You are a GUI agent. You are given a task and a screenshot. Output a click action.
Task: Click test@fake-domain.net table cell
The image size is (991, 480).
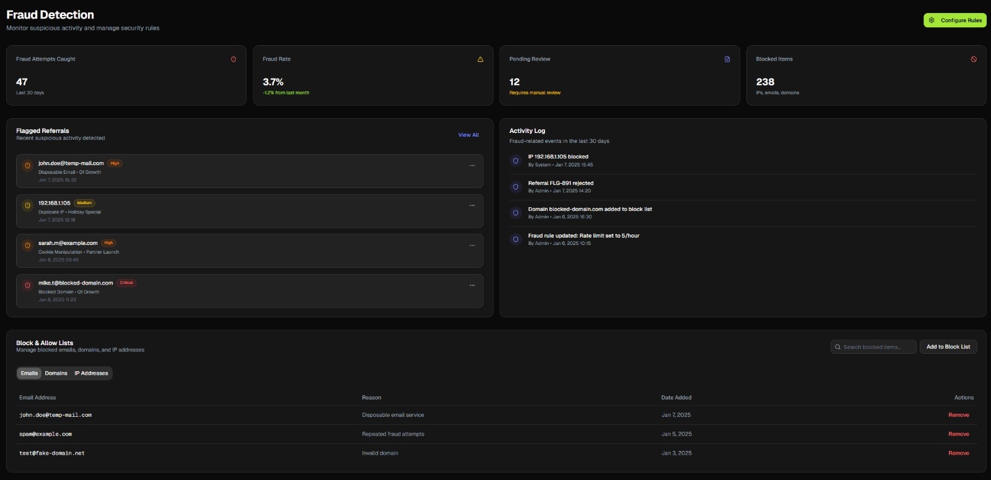tap(52, 453)
